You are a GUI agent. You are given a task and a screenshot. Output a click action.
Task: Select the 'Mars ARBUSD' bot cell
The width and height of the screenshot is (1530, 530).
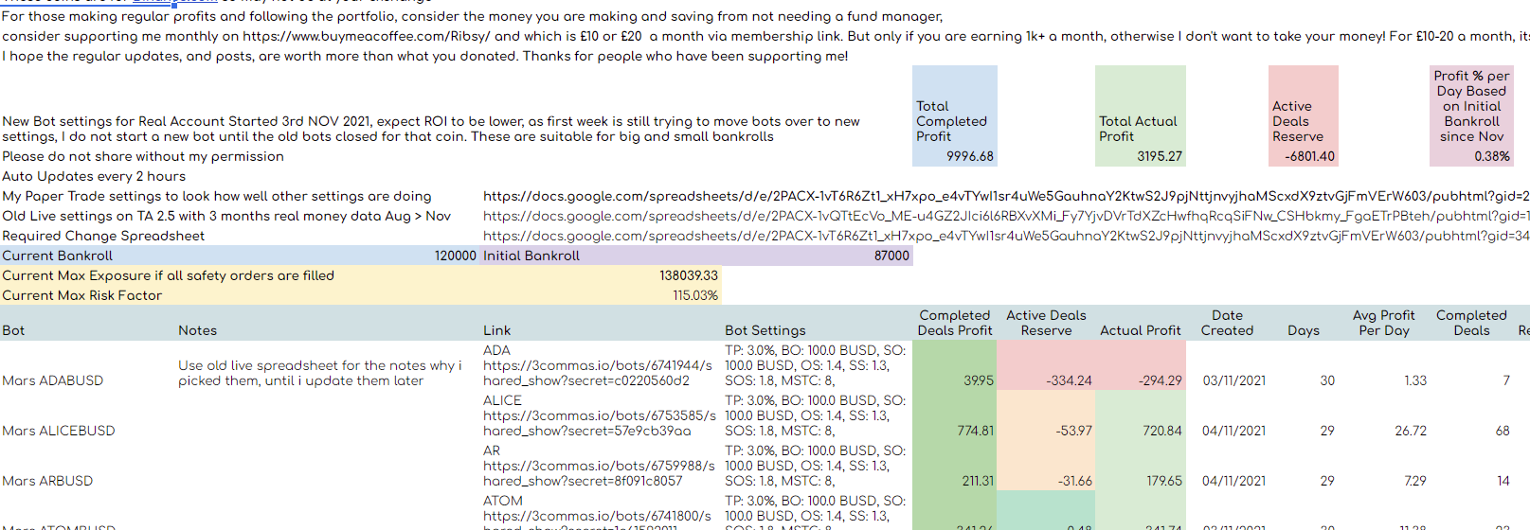coord(47,481)
